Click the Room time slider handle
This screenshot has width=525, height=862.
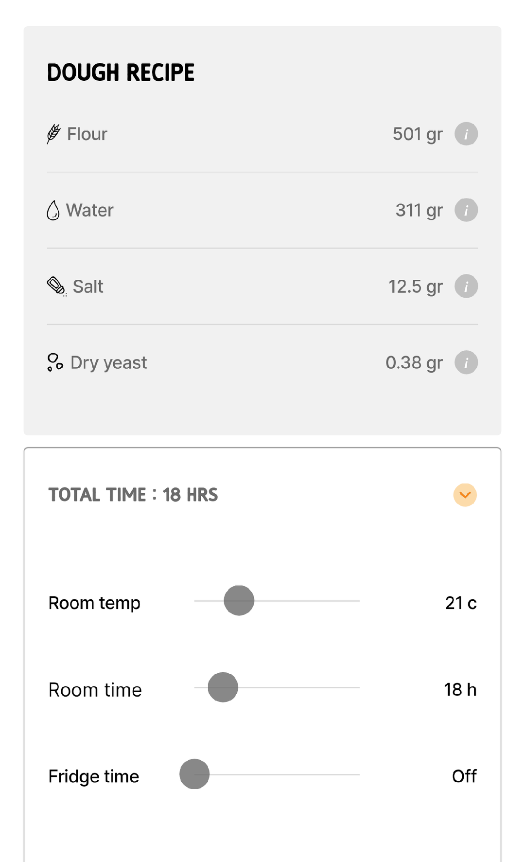pos(223,687)
